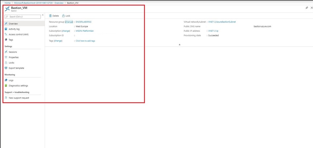Image resolution: width=313 pixels, height=148 pixels.
Task: Click the Diagnostics settings icon
Action: [6, 86]
